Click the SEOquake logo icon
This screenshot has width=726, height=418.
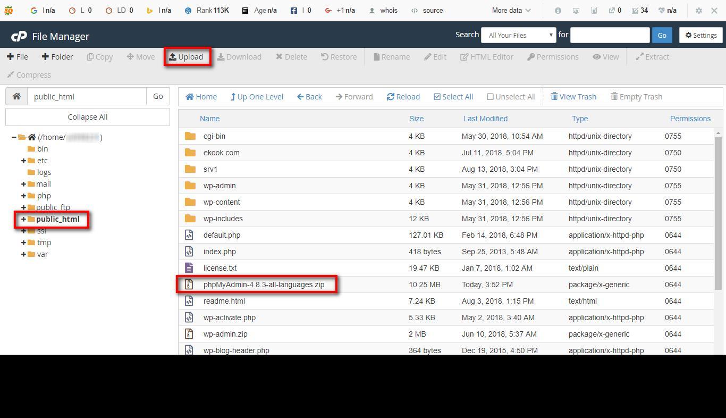[9, 10]
